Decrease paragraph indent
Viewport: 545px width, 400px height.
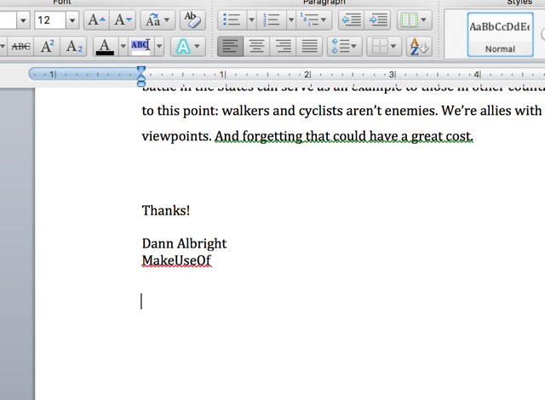tap(351, 20)
